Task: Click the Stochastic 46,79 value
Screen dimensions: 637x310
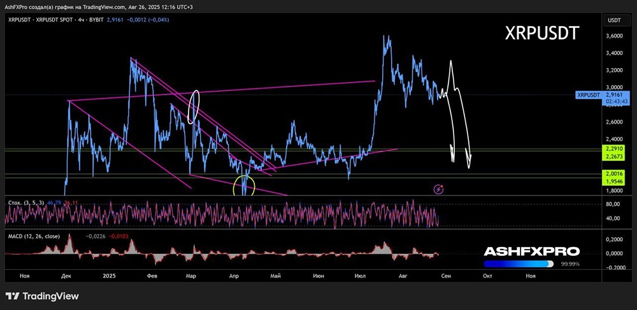Action: (54, 202)
